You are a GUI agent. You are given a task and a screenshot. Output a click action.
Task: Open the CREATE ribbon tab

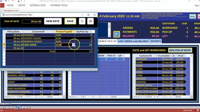tap(22, 5)
